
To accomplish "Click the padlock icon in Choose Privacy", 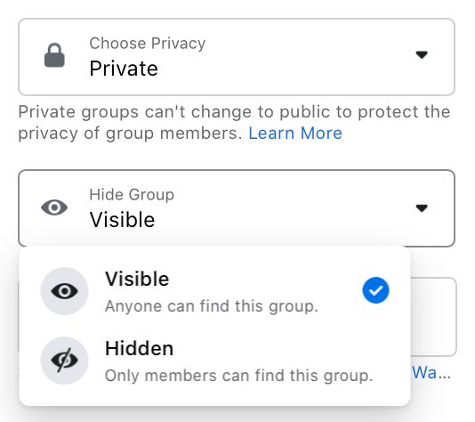I will tap(54, 55).
